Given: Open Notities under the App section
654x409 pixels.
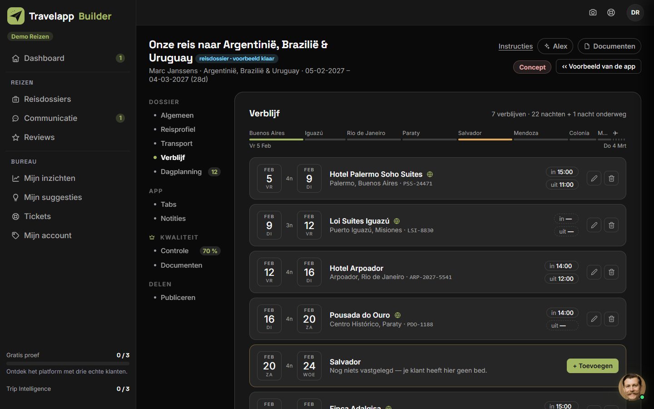Looking at the screenshot, I should click(x=173, y=219).
